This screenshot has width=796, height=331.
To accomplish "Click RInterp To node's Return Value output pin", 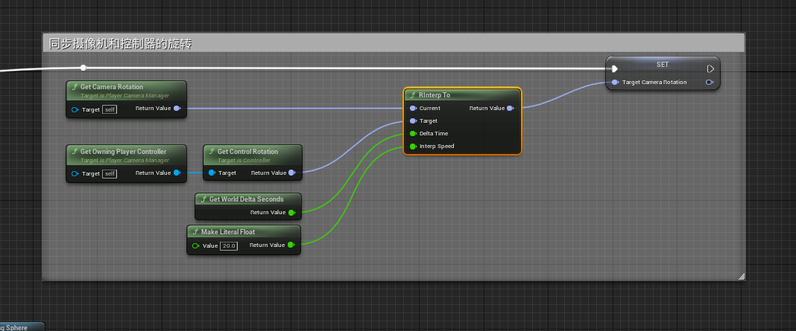I will click(x=510, y=109).
